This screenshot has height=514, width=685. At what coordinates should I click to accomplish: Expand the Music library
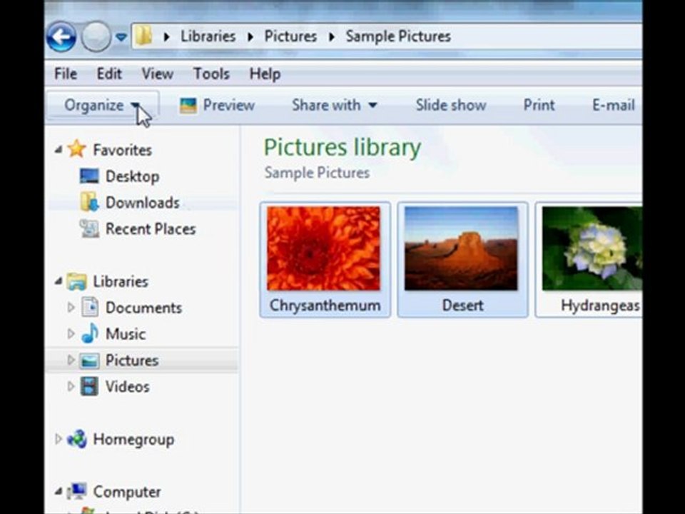(x=71, y=334)
